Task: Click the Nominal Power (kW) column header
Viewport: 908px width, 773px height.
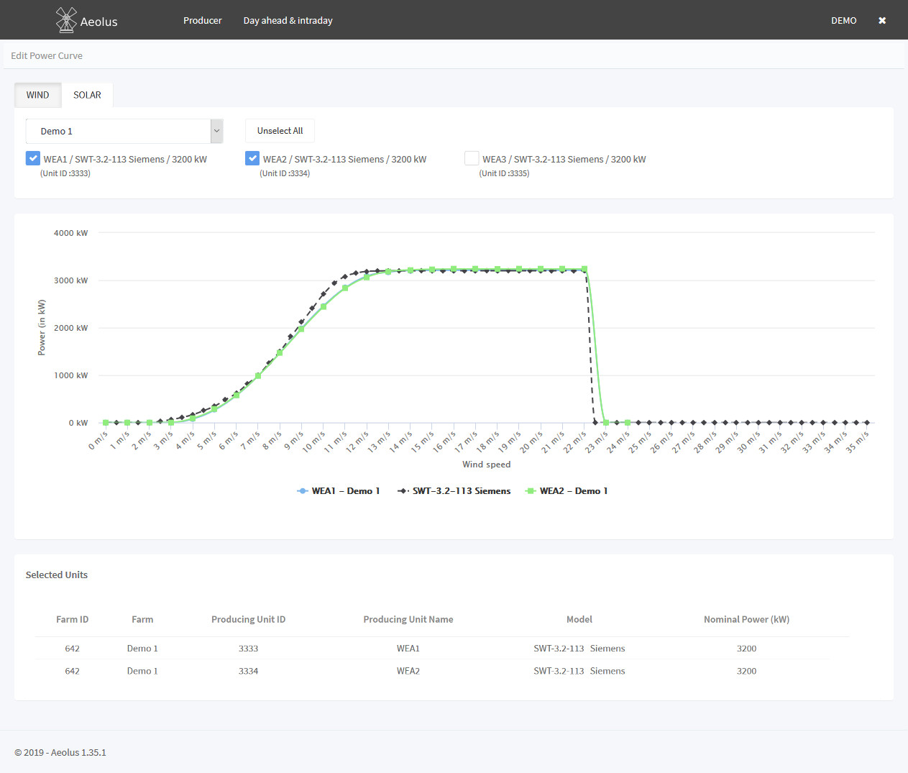Action: (747, 619)
